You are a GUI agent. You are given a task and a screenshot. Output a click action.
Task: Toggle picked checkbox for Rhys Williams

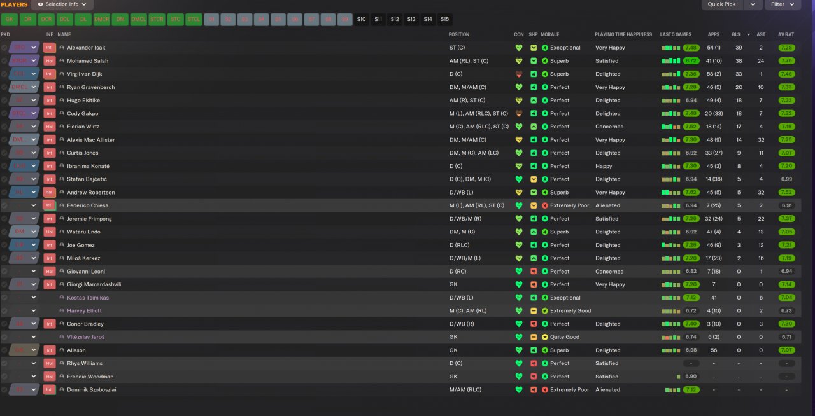coord(4,363)
